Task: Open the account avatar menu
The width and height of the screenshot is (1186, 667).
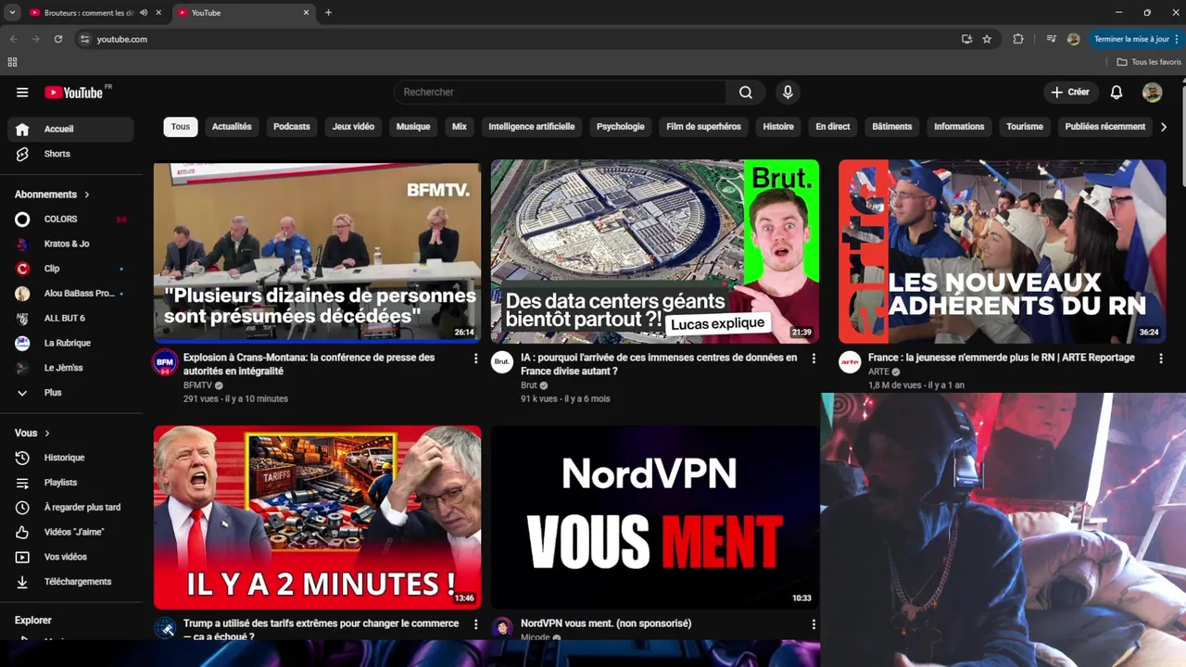Action: pyautogui.click(x=1152, y=93)
